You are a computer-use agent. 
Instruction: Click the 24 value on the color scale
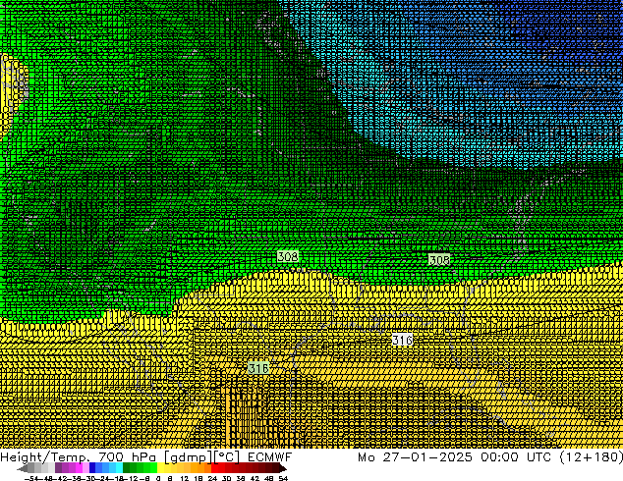point(212,478)
